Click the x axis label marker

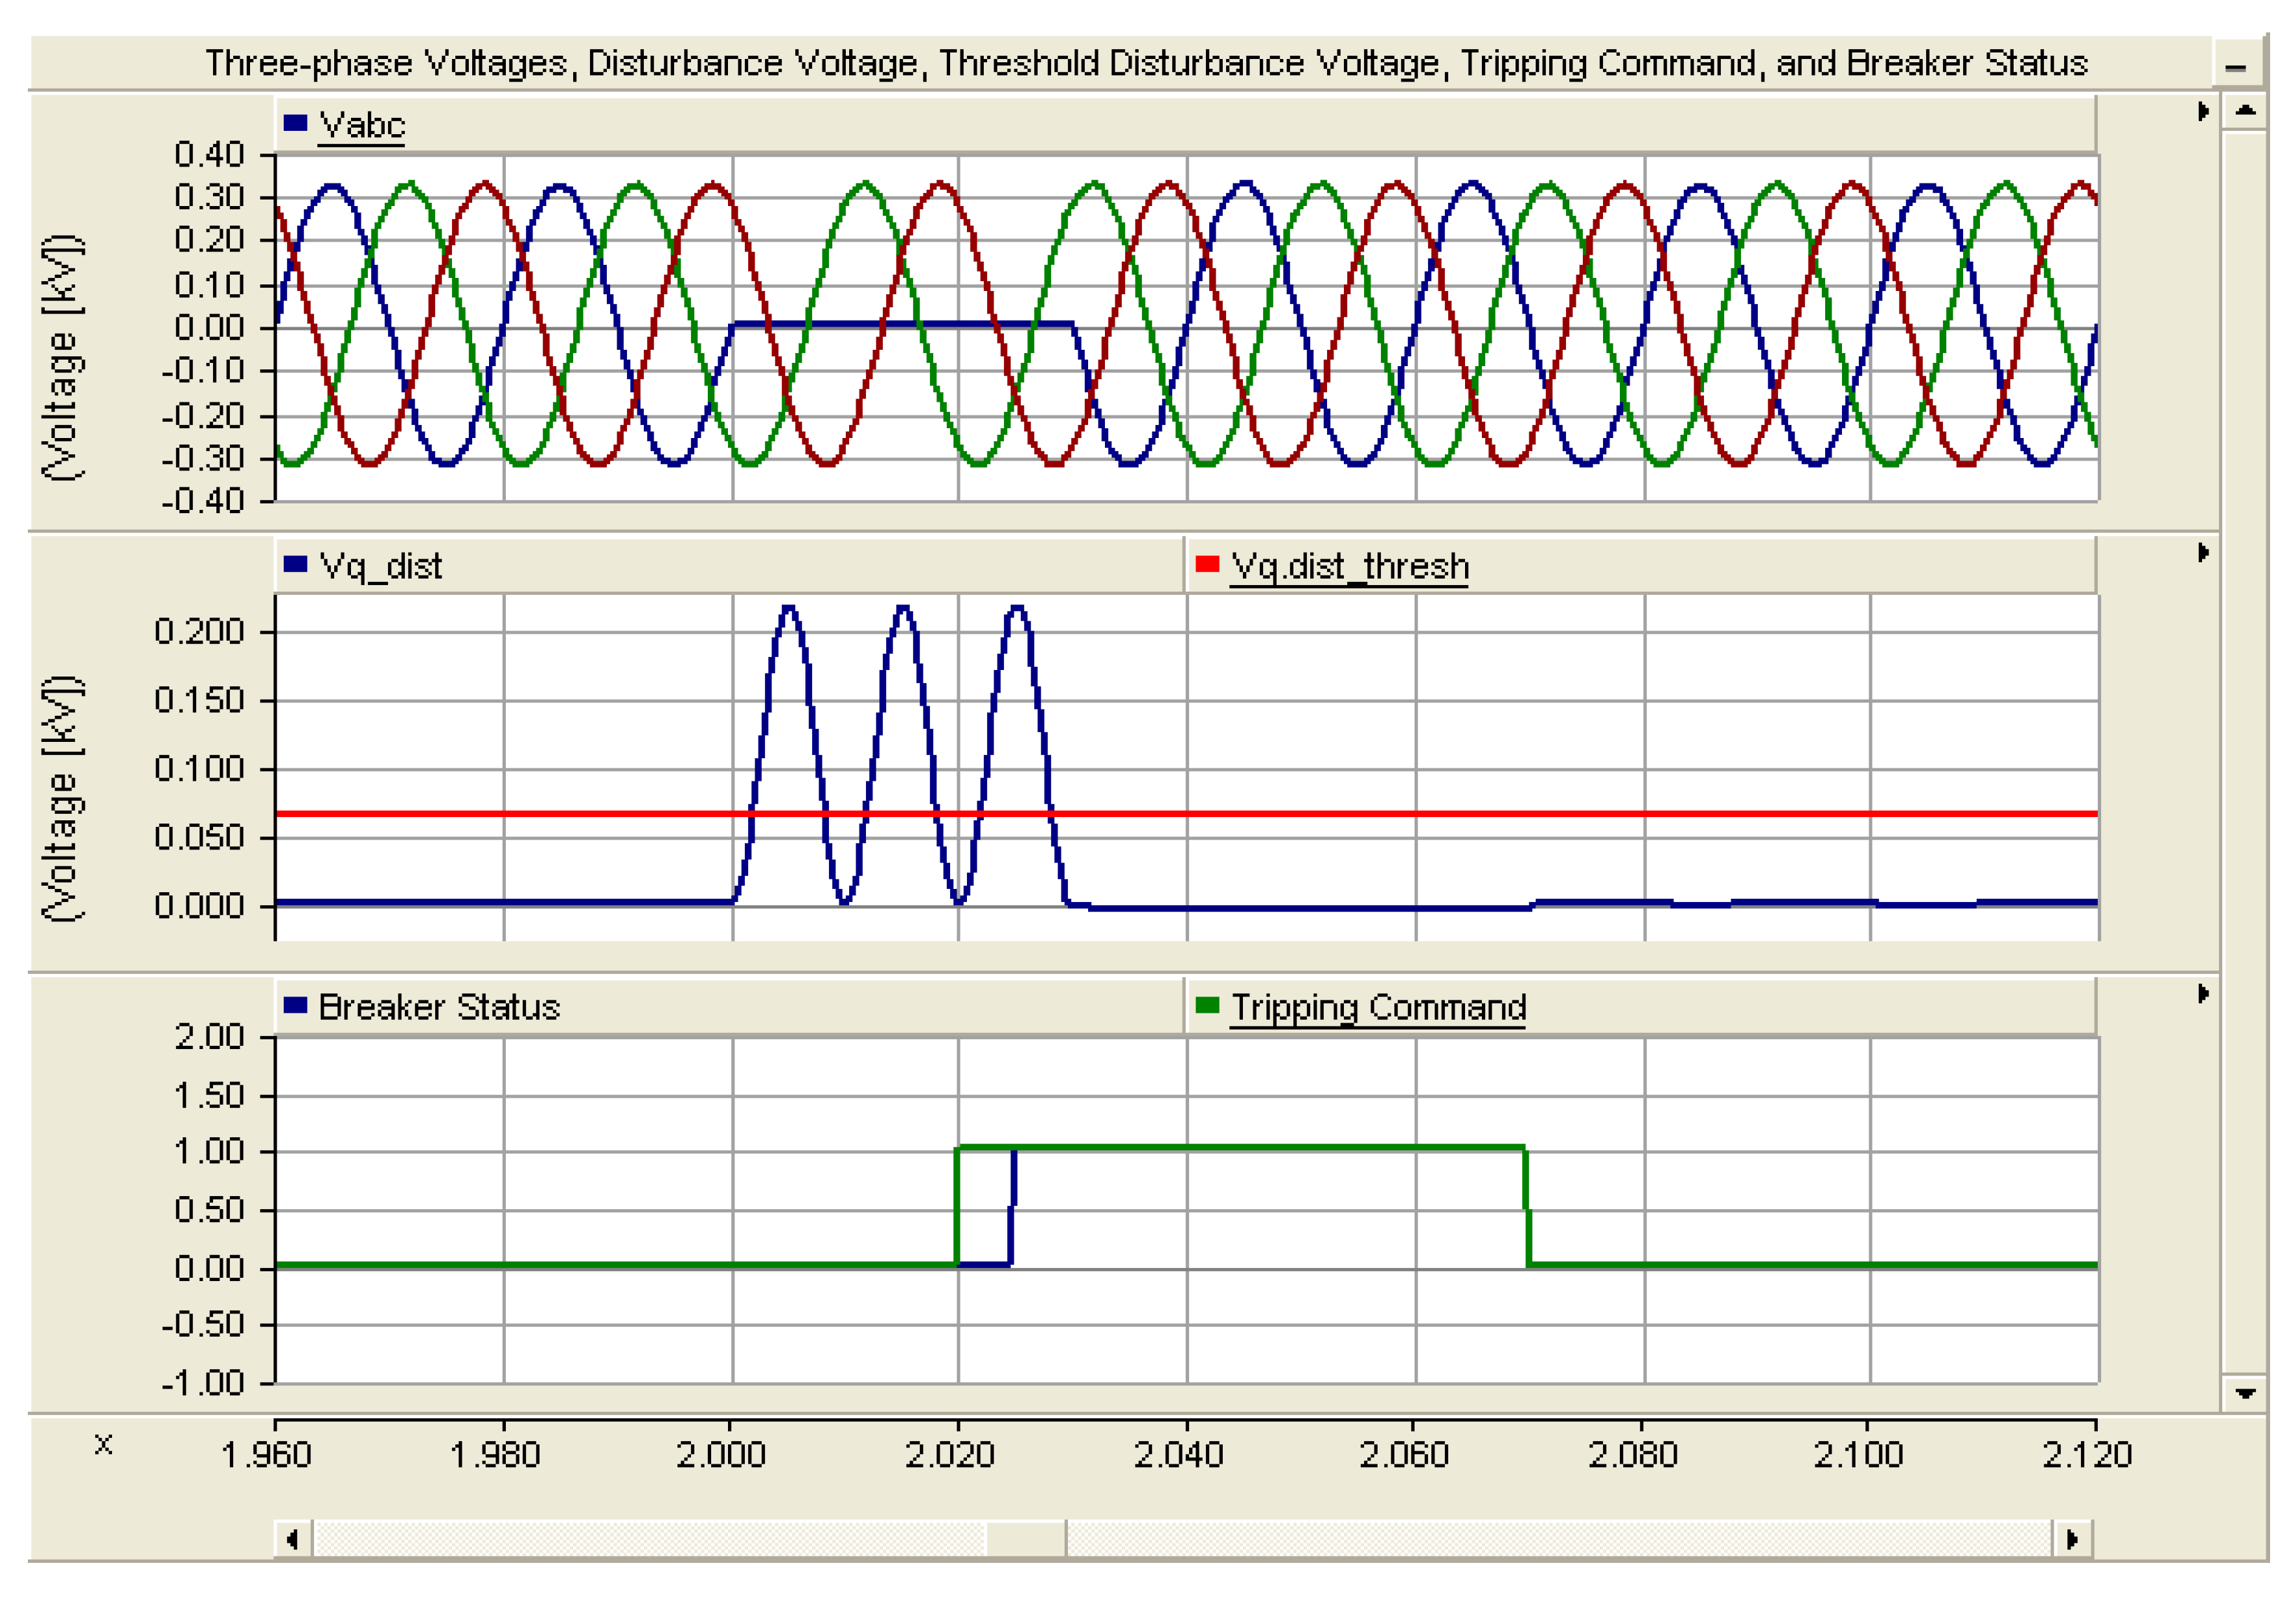[x=103, y=1444]
